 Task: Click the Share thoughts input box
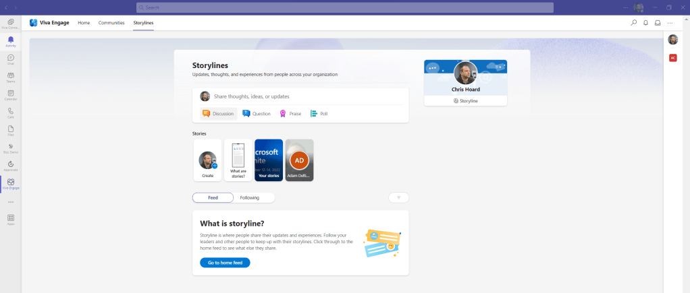click(307, 96)
